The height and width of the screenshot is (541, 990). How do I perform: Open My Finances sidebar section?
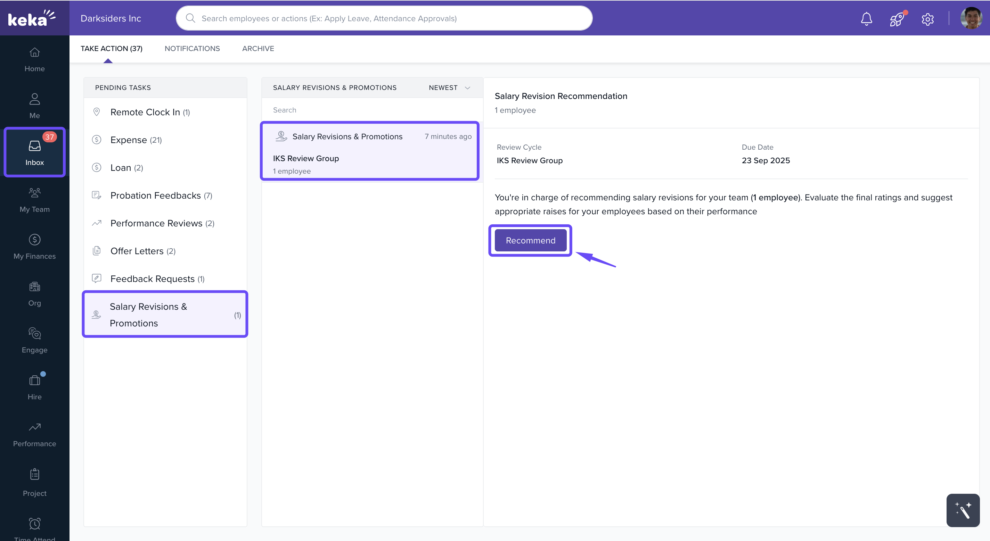point(35,247)
